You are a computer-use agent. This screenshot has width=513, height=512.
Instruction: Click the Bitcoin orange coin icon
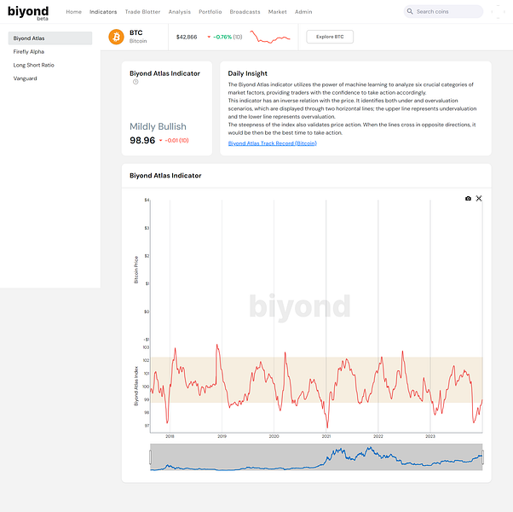click(x=116, y=37)
